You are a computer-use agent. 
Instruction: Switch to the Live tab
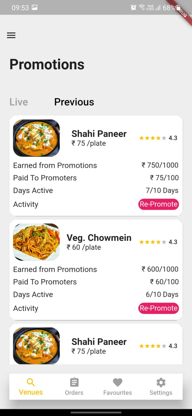pyautogui.click(x=18, y=102)
